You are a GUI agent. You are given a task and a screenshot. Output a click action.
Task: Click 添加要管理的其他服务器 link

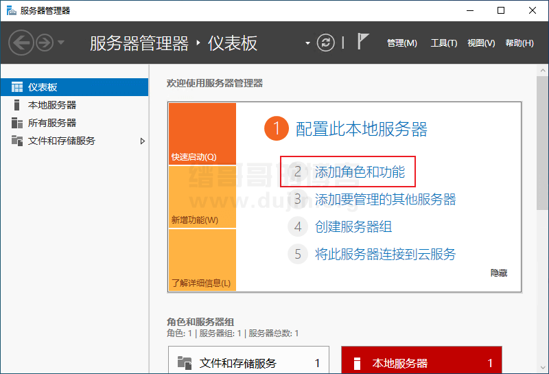click(385, 200)
